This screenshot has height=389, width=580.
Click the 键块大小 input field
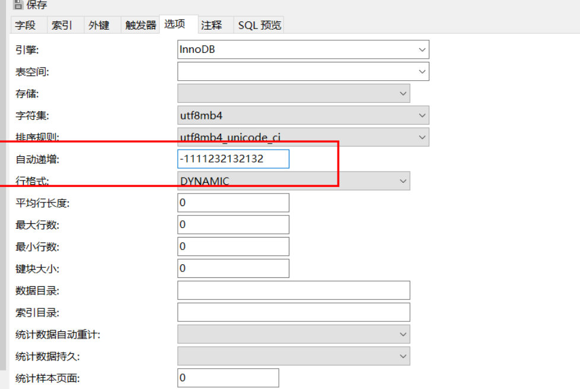coord(233,268)
